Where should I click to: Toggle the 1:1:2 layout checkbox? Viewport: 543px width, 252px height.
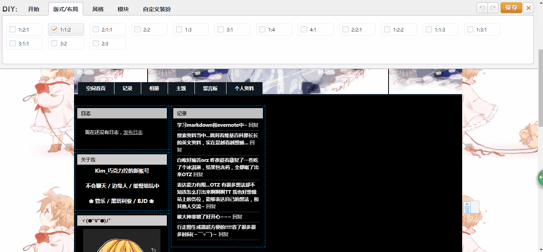pos(54,29)
